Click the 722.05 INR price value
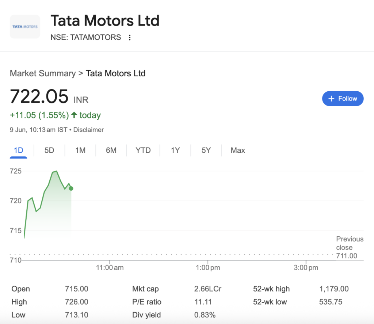This screenshot has width=374, height=324. coord(49,97)
